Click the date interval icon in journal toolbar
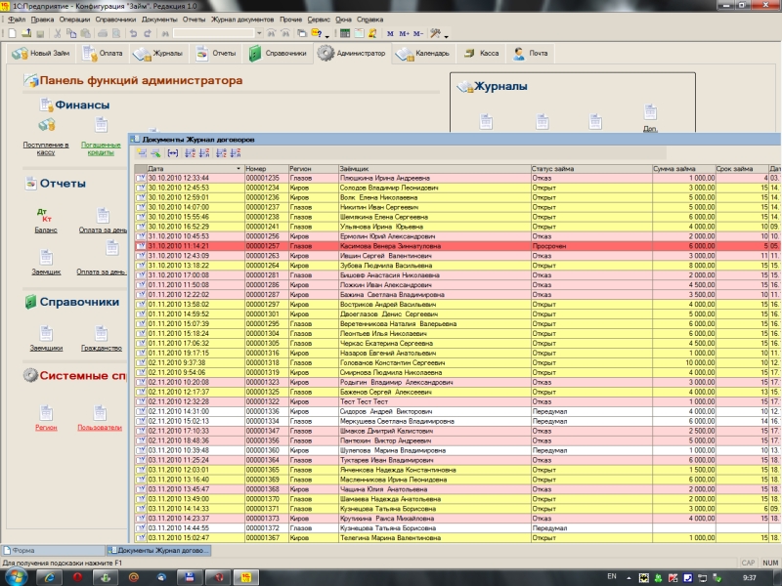The image size is (782, 586). point(173,153)
